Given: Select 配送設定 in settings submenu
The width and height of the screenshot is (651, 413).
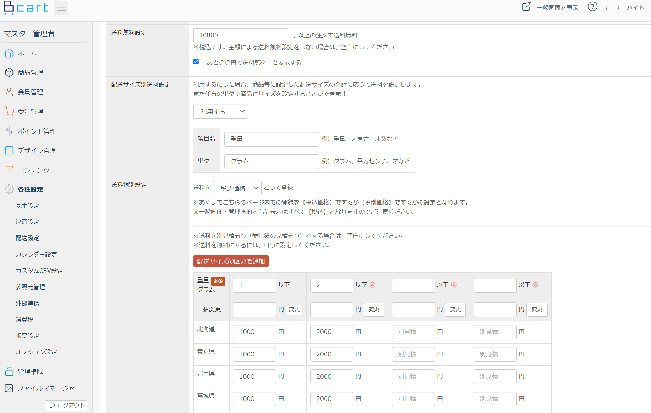Looking at the screenshot, I should tap(27, 238).
